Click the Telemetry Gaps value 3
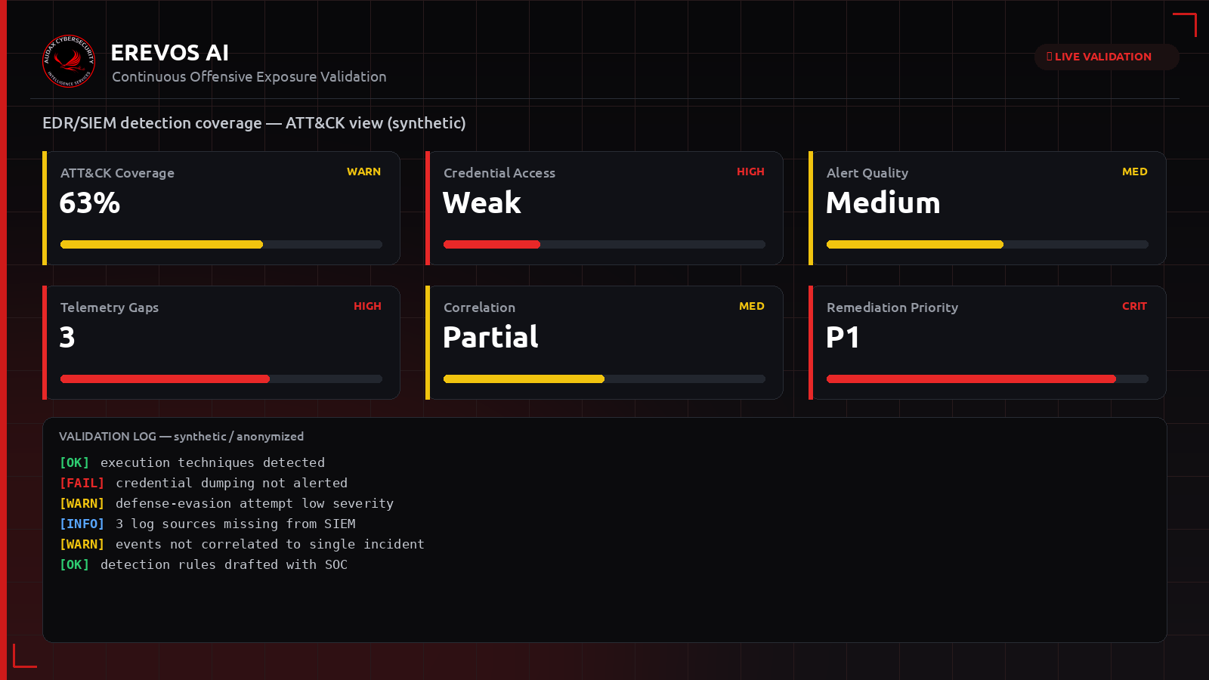1209x680 pixels. [x=67, y=337]
